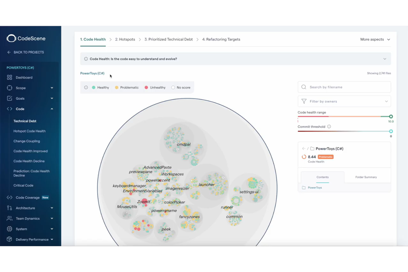Screen dimensions: 408x272
Task: Select the Contents tab
Action: [x=323, y=177]
